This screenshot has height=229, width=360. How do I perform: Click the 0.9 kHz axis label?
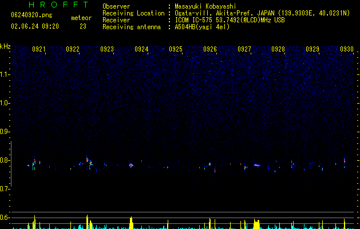click(x=5, y=132)
